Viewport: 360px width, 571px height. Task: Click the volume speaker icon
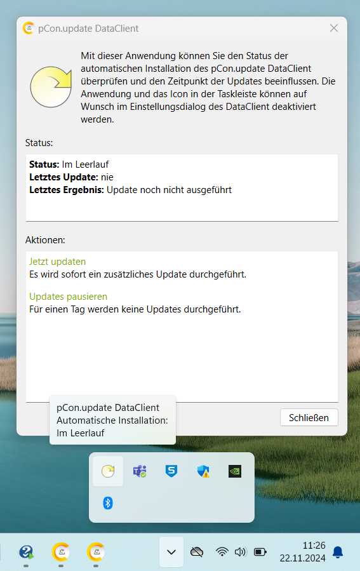pyautogui.click(x=240, y=552)
